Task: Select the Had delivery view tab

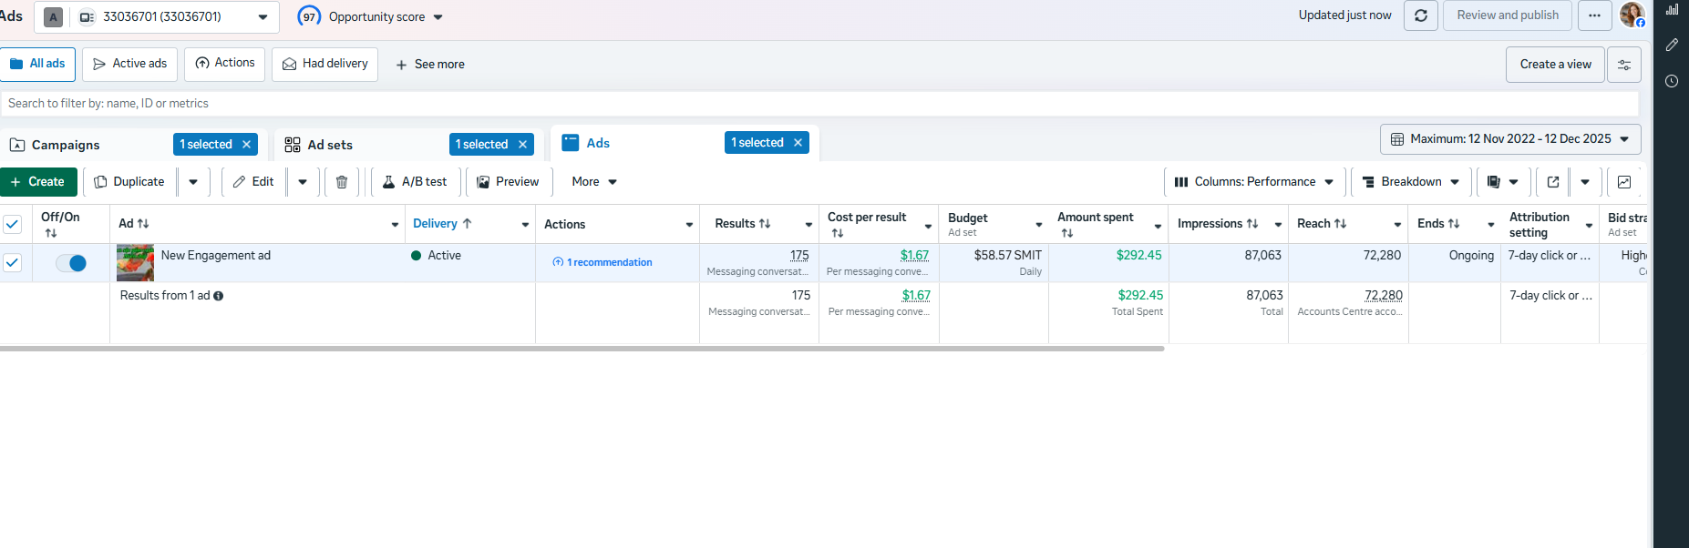Action: tap(324, 64)
